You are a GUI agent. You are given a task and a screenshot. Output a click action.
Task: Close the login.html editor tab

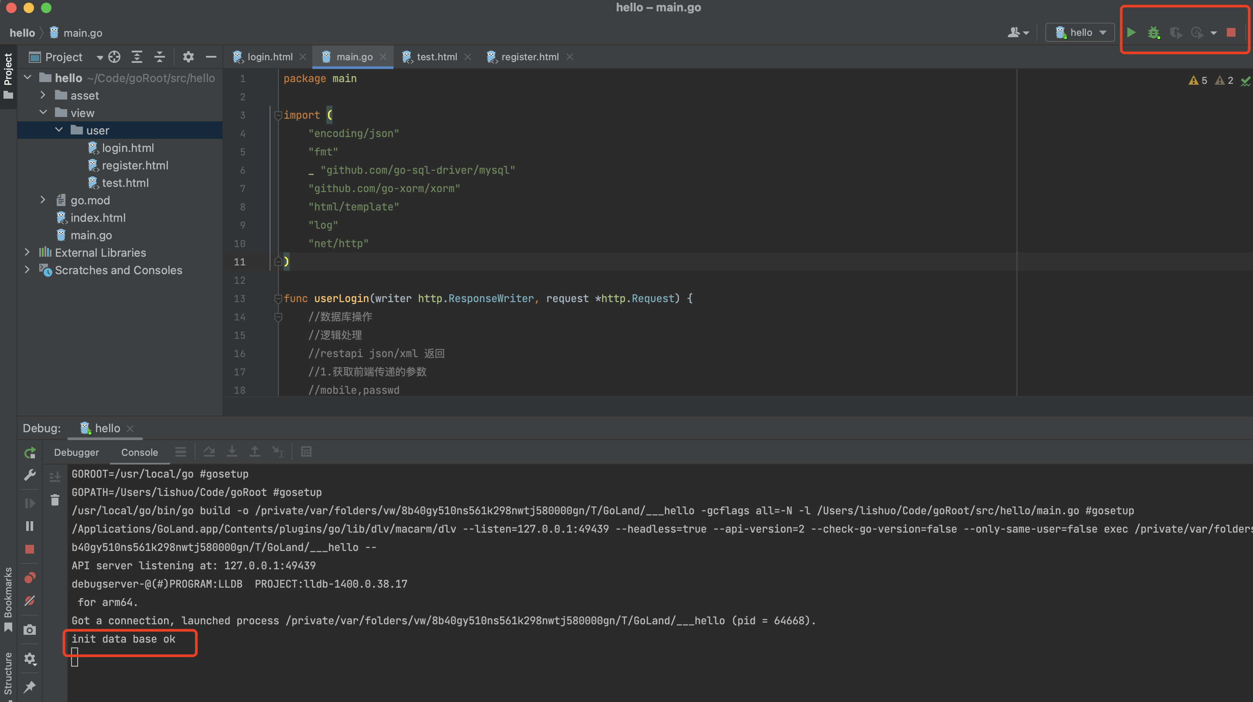(x=302, y=57)
